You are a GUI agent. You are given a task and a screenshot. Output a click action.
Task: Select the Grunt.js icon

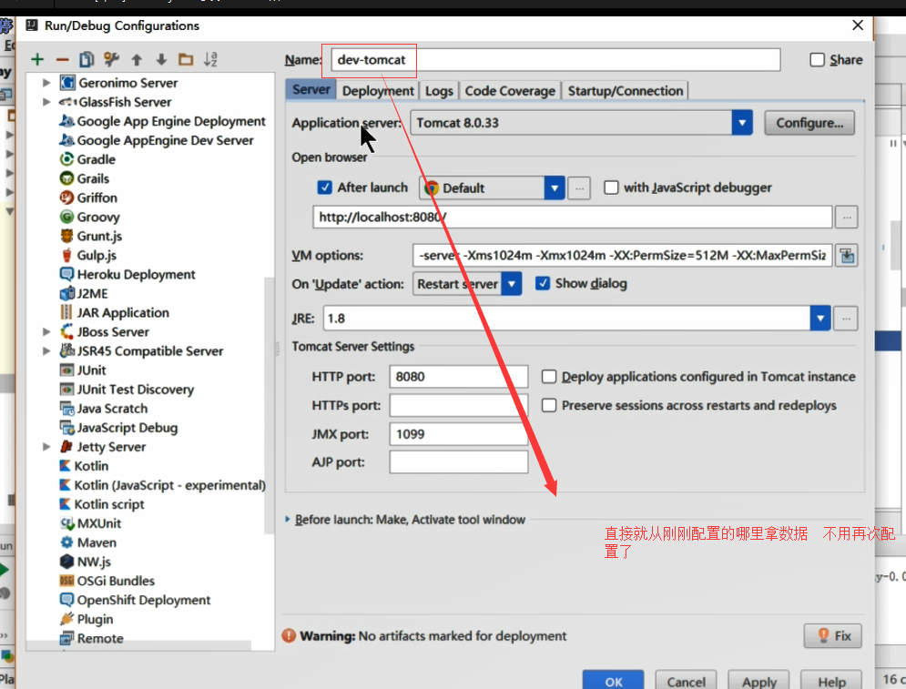[67, 236]
